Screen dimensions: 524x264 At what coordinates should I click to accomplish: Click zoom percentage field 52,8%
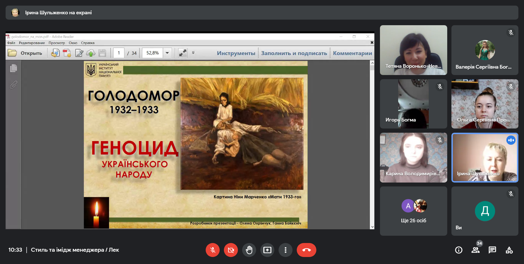coord(152,53)
